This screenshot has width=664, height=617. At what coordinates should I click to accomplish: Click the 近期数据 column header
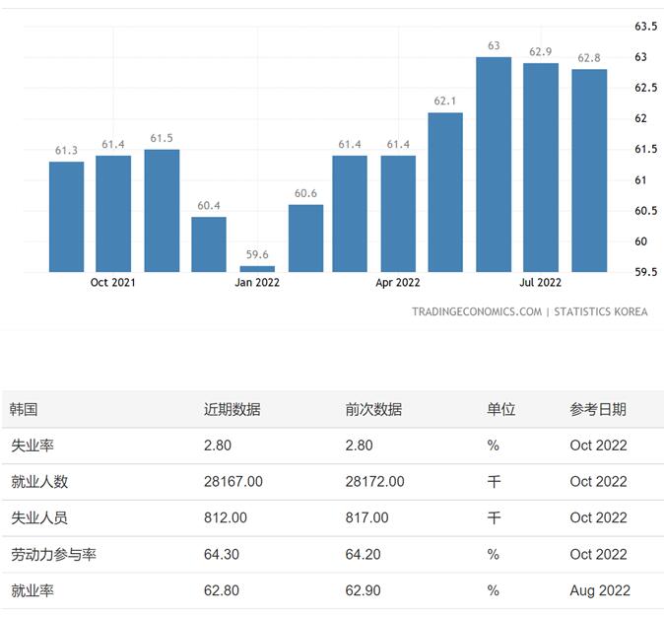coord(232,409)
